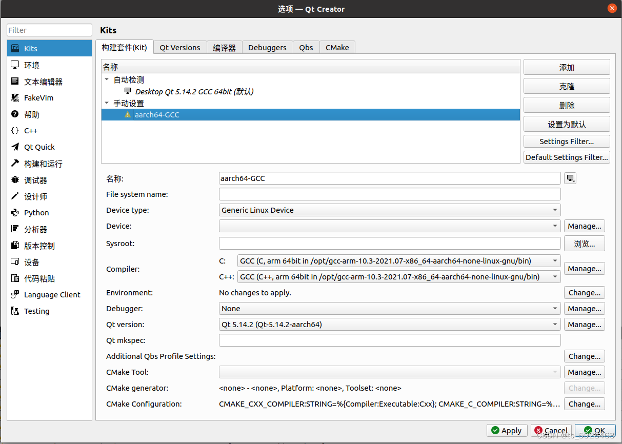The width and height of the screenshot is (622, 444).
Task: Click Manage... next to CMake Tool
Action: 585,372
